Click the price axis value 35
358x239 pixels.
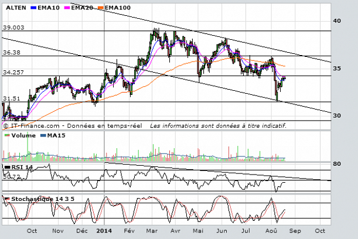click(x=337, y=69)
